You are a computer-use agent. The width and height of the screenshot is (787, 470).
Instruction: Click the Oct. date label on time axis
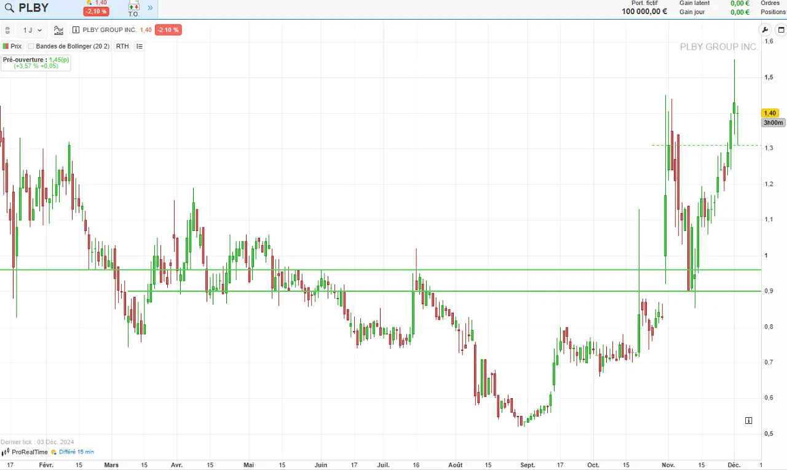593,465
